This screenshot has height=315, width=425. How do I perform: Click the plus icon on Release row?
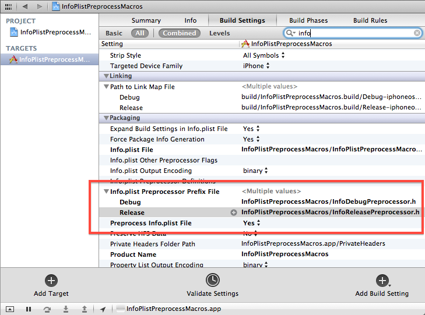click(x=234, y=213)
